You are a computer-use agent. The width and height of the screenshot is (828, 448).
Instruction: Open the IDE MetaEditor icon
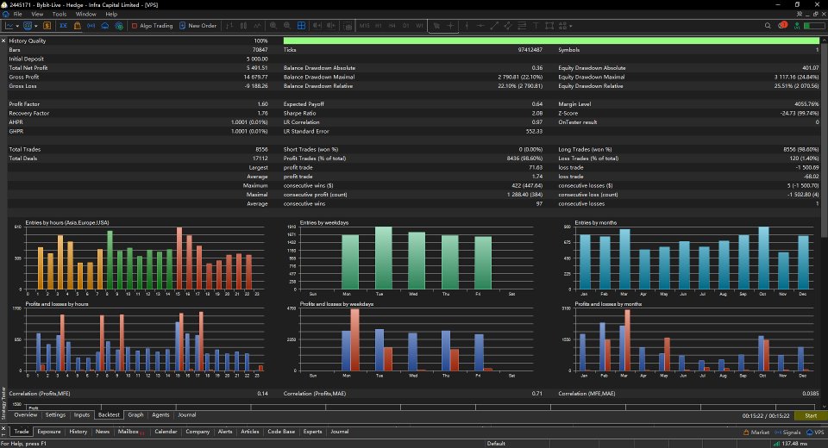(63, 25)
